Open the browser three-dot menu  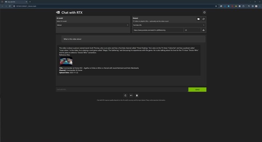click(x=260, y=6)
